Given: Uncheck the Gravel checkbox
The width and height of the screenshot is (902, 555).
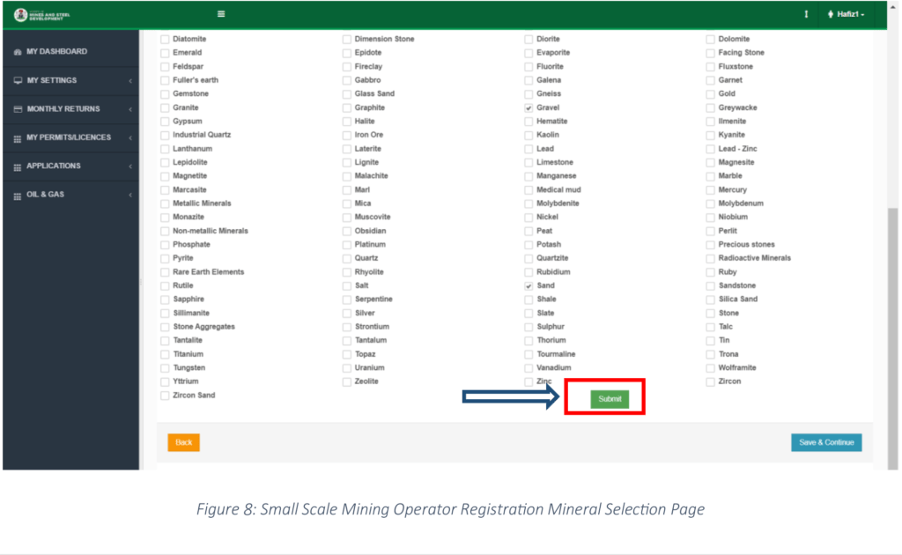Looking at the screenshot, I should tap(529, 107).
